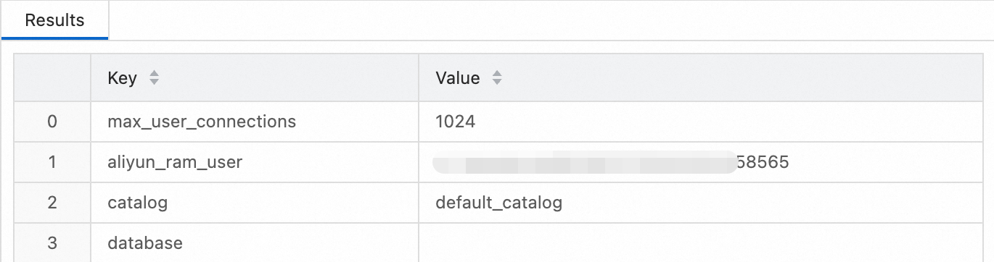Select row number 2

52,203
